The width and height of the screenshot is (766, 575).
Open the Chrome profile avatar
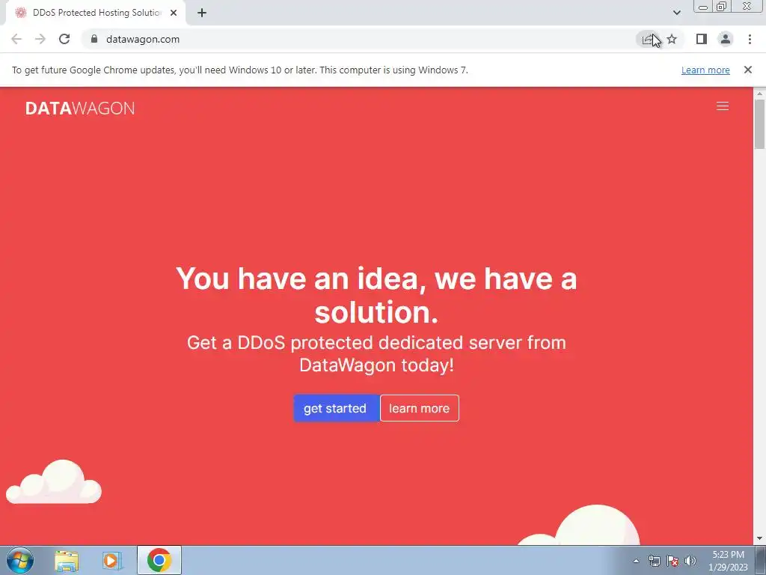click(x=726, y=39)
